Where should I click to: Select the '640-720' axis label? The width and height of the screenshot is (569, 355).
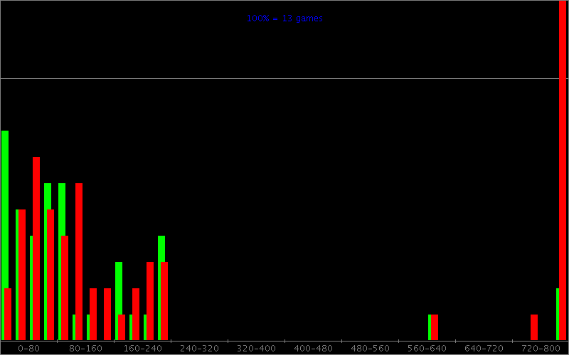pyautogui.click(x=484, y=349)
